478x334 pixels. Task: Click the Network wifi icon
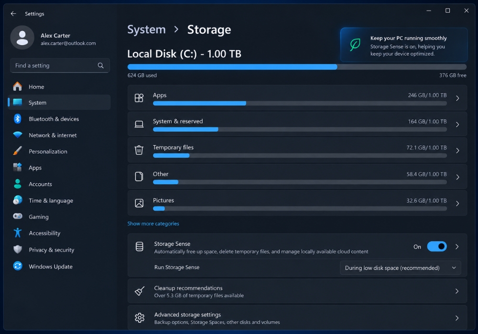[17, 135]
